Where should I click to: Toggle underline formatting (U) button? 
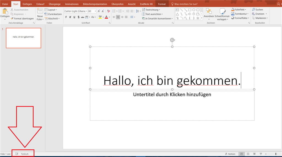pos(74,17)
